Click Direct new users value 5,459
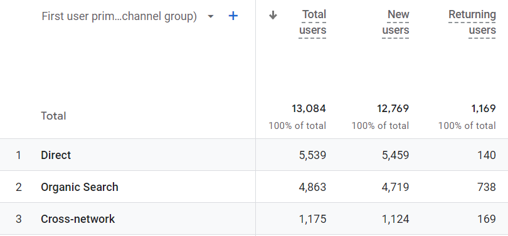The height and width of the screenshot is (236, 508). point(396,155)
